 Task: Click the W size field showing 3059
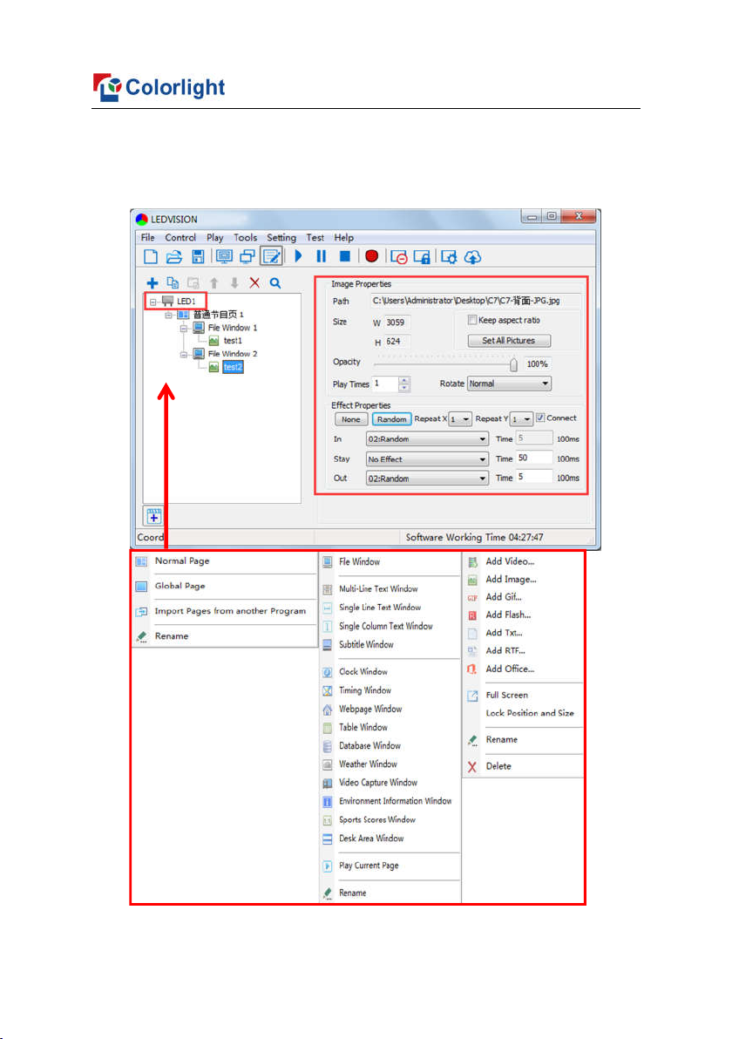[x=397, y=323]
